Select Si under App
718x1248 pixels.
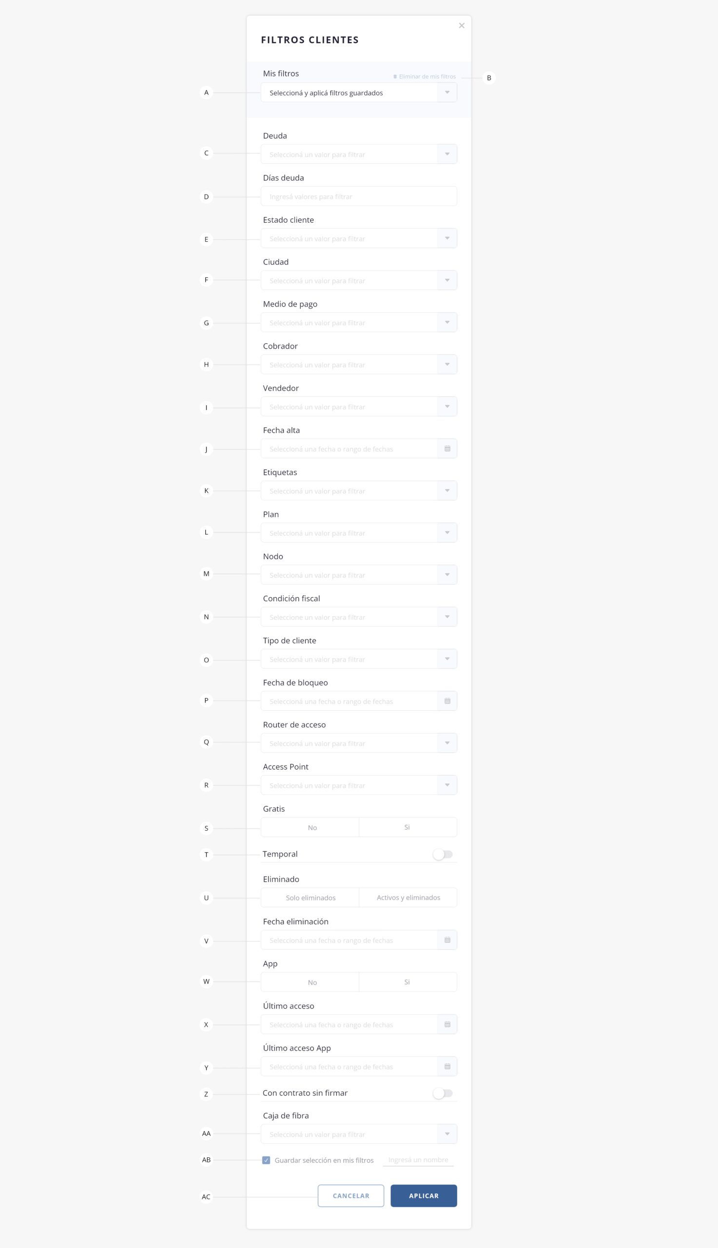pos(408,982)
